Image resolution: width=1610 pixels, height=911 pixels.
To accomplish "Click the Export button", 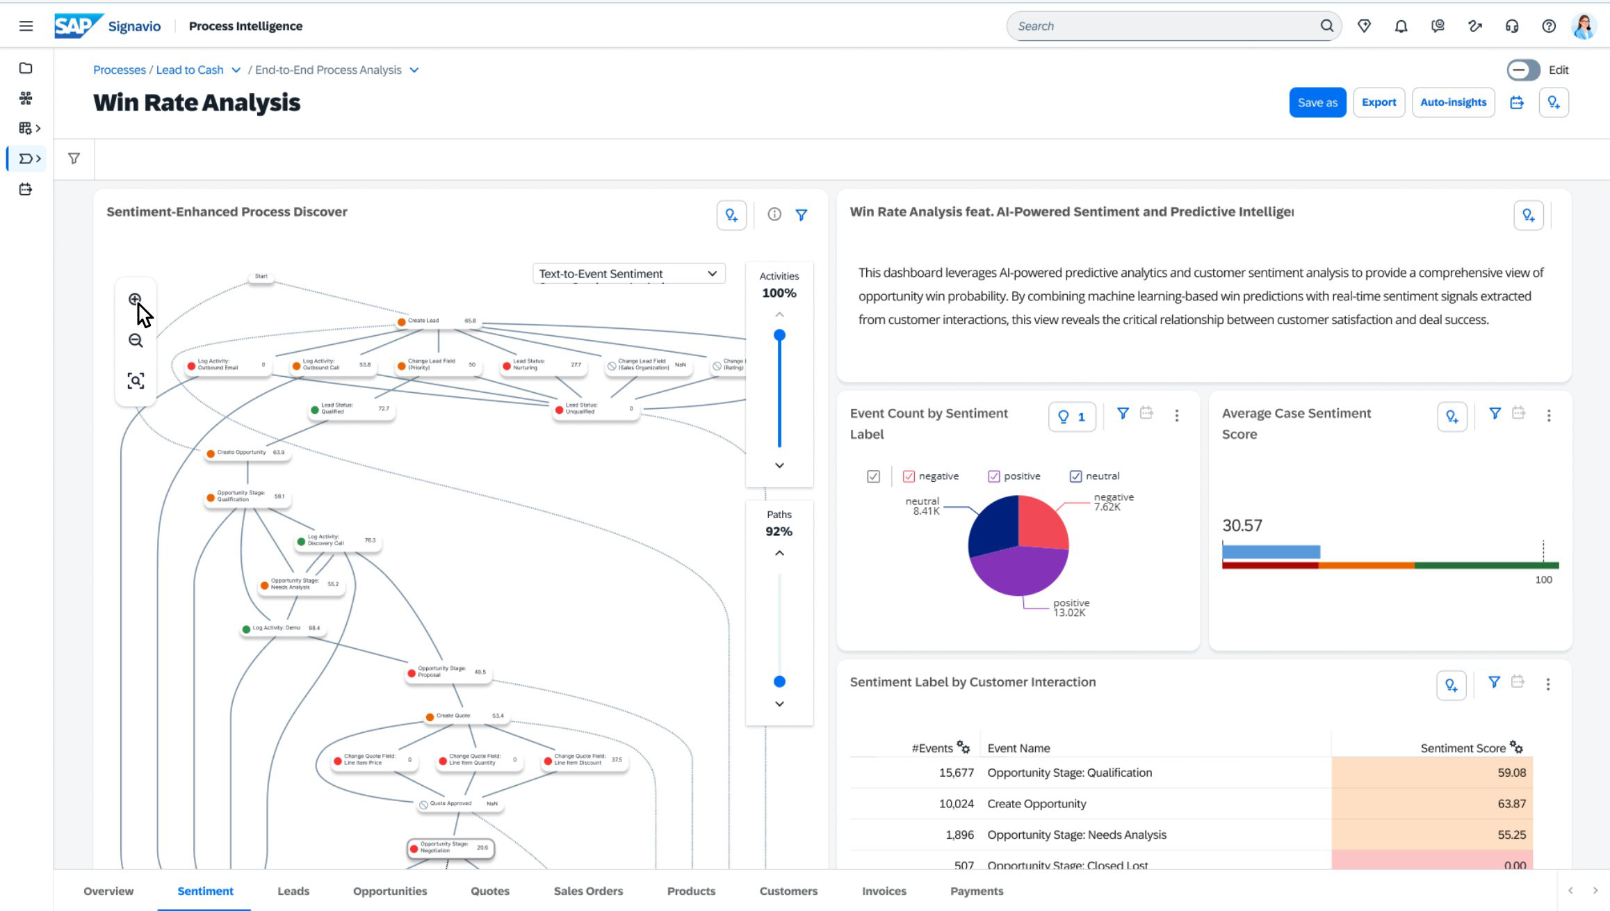I will (1379, 102).
